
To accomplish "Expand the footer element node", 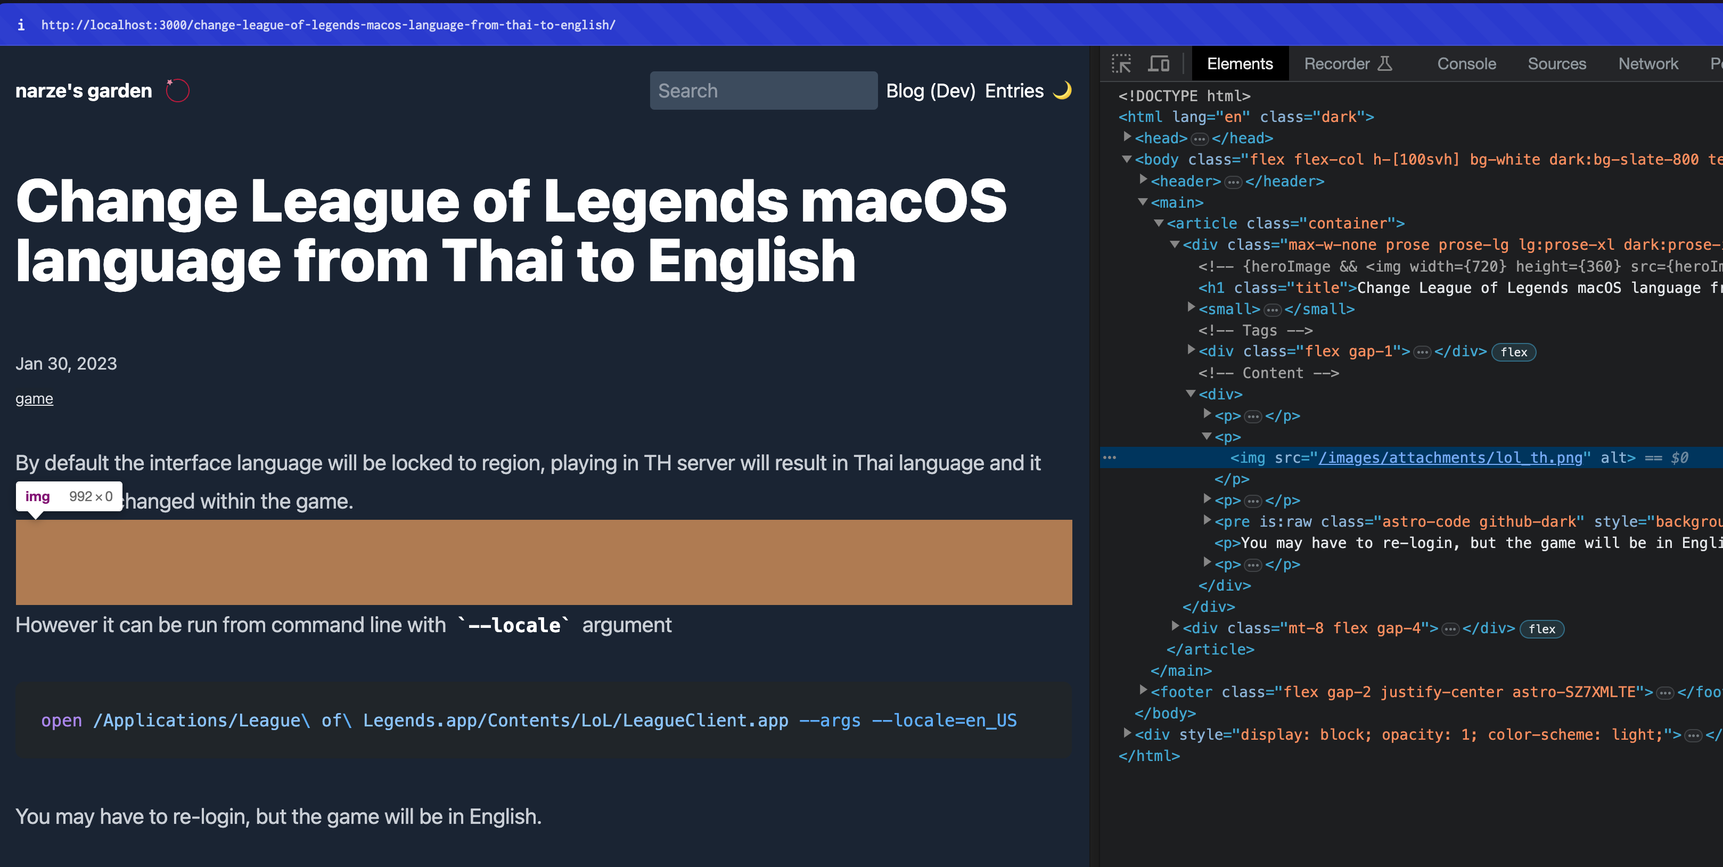I will (1143, 690).
